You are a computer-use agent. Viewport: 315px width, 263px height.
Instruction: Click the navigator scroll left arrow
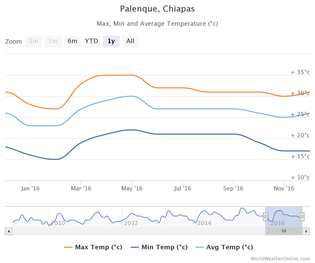tap(9, 231)
